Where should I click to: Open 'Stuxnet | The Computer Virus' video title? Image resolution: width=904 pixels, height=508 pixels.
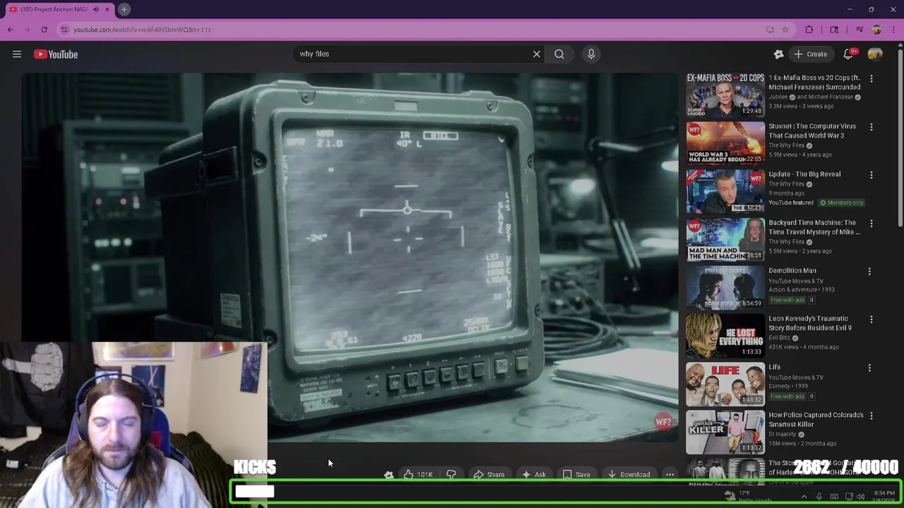point(812,131)
